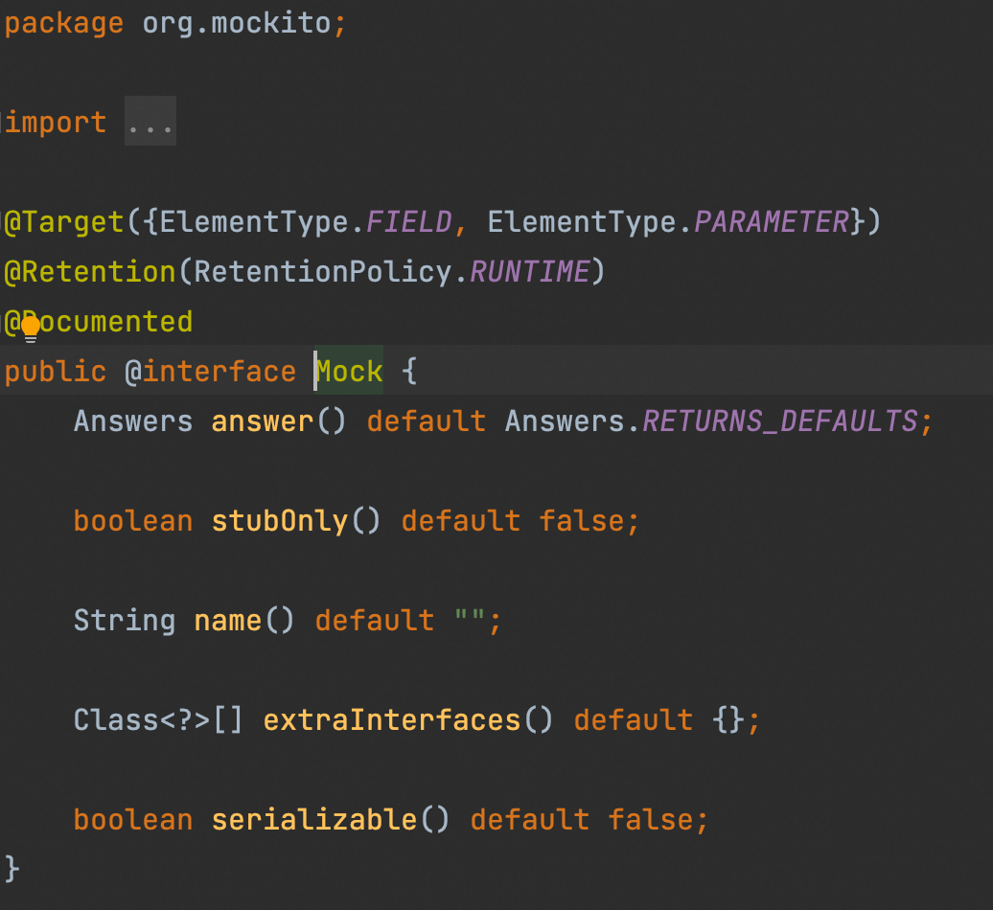Click 'false' on the stubOnly line
993x910 pixels.
click(x=582, y=521)
